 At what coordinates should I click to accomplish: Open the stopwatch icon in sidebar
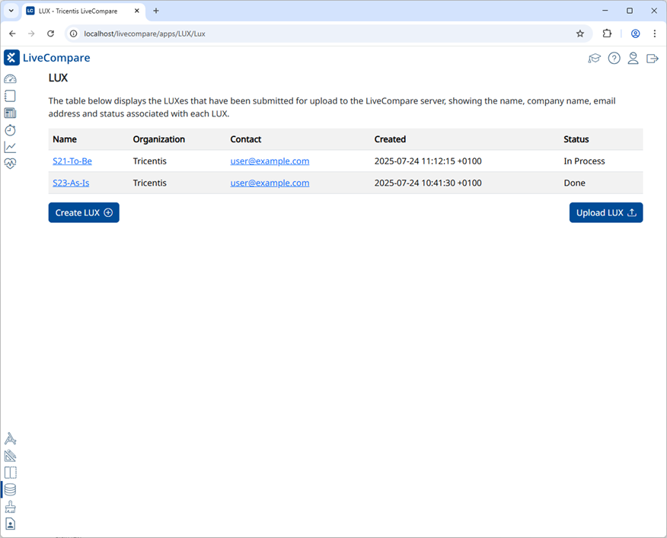coord(10,130)
